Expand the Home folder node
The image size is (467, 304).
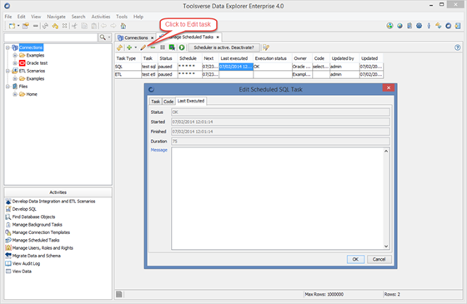[15, 94]
